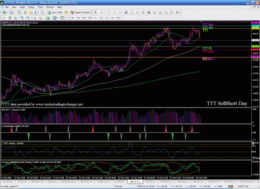Select the Cycle Lines tool
Screen dimensions: 260x189
(x=166, y=12)
